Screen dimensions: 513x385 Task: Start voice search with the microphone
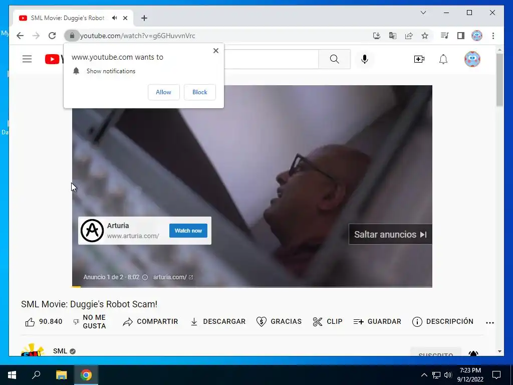click(365, 59)
